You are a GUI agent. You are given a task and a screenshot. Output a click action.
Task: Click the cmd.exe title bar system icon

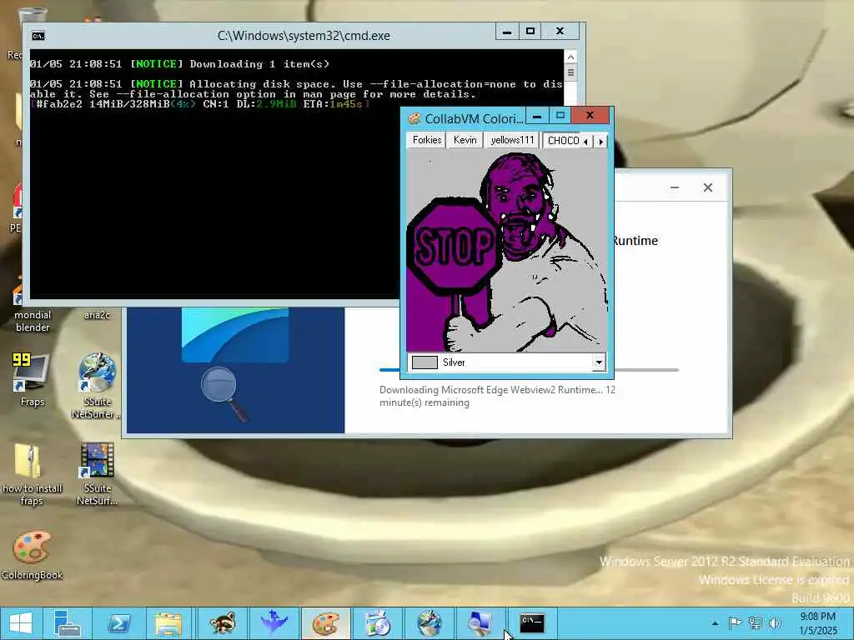point(38,36)
